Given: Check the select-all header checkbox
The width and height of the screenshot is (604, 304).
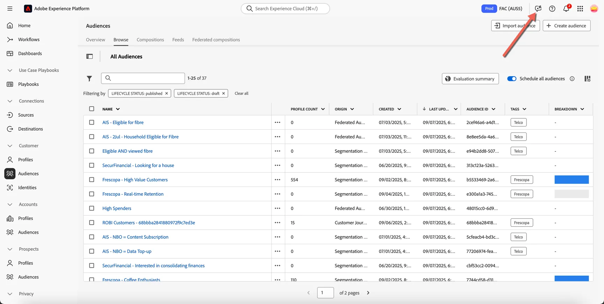Looking at the screenshot, I should 92,109.
